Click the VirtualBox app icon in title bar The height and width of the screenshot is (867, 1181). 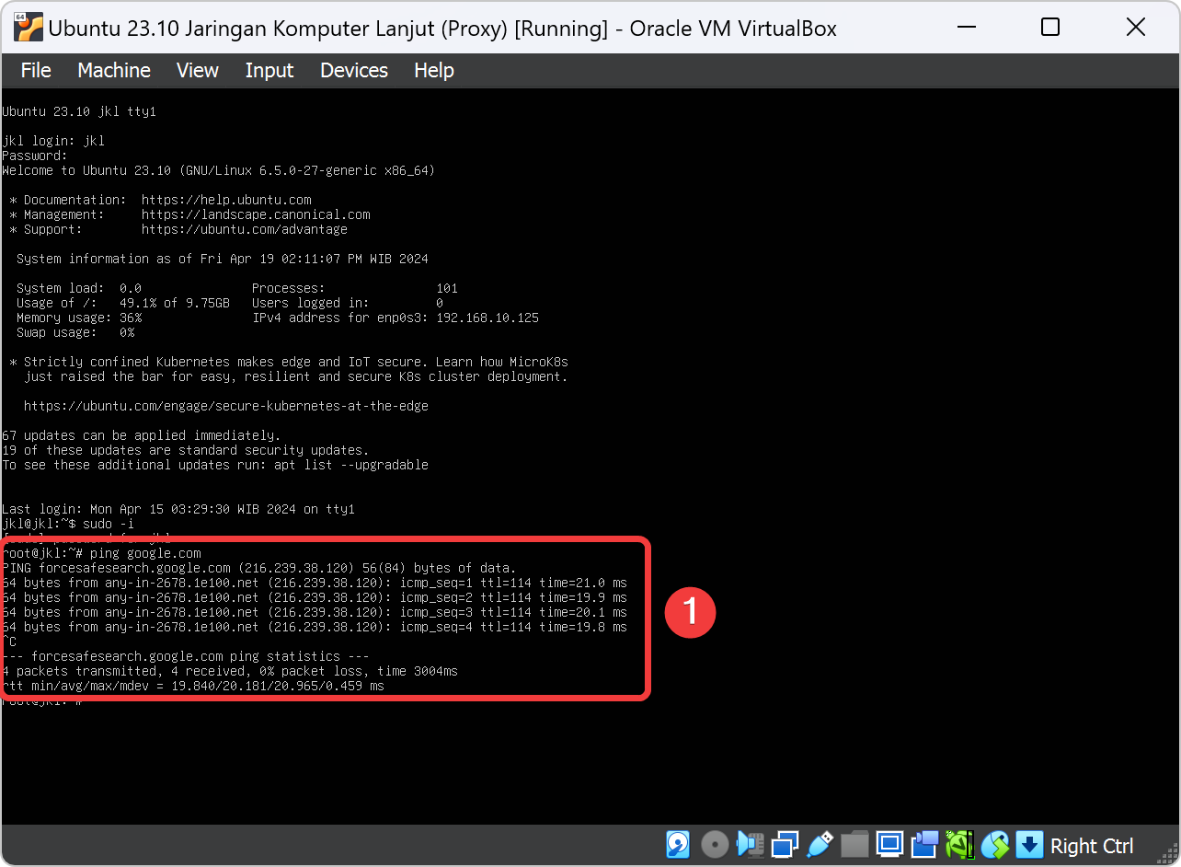(29, 29)
